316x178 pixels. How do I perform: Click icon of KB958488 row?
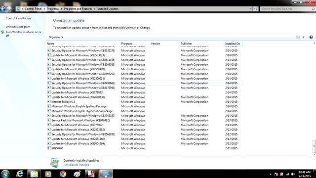click(49, 148)
